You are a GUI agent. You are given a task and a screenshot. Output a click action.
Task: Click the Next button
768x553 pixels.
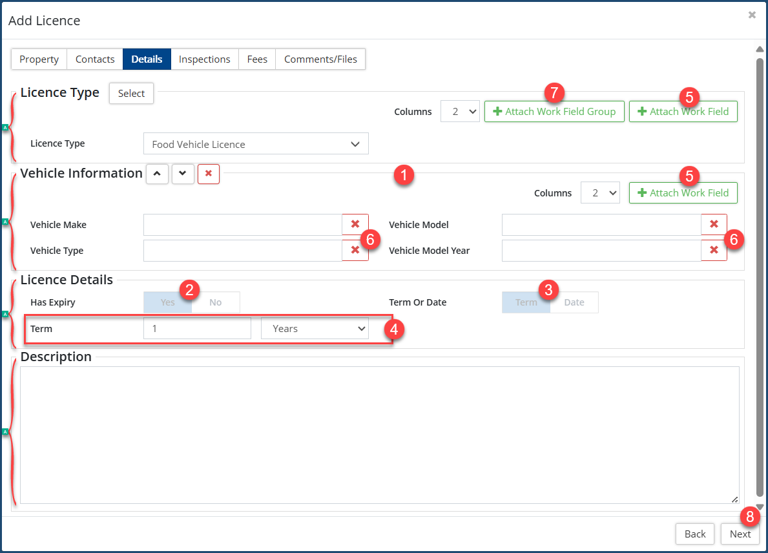[740, 534]
